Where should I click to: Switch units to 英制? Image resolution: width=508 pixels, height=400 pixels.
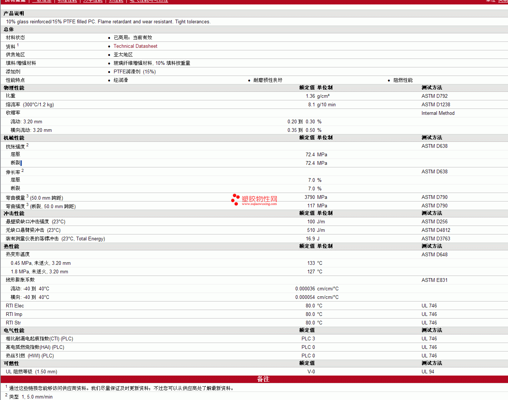[x=504, y=1]
